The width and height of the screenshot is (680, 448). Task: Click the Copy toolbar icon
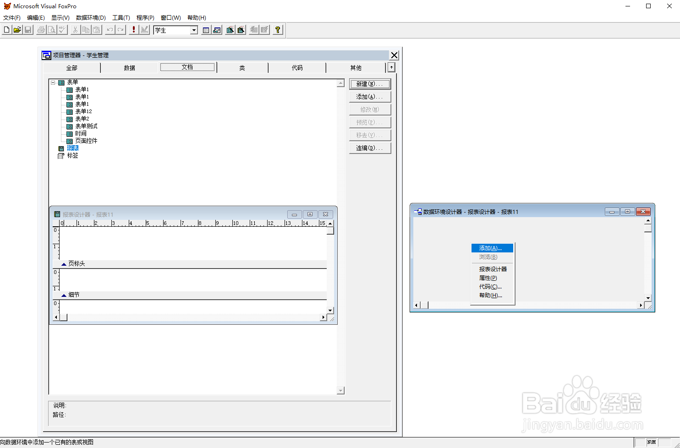point(86,30)
